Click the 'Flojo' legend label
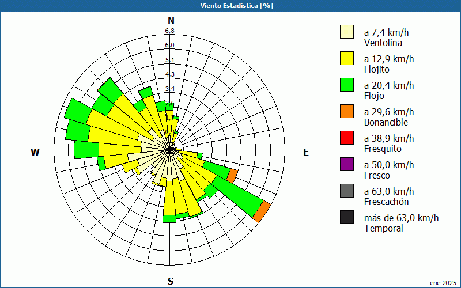This screenshot has width=461, height=288. click(x=374, y=96)
